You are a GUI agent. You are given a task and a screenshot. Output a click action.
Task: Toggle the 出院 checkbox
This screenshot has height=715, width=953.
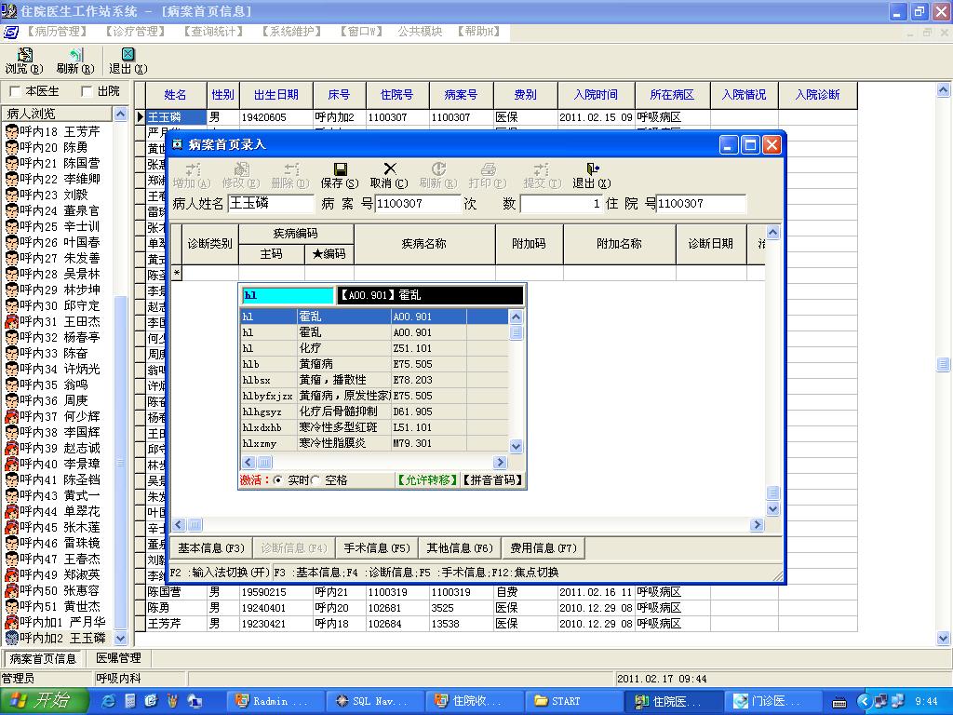point(87,91)
